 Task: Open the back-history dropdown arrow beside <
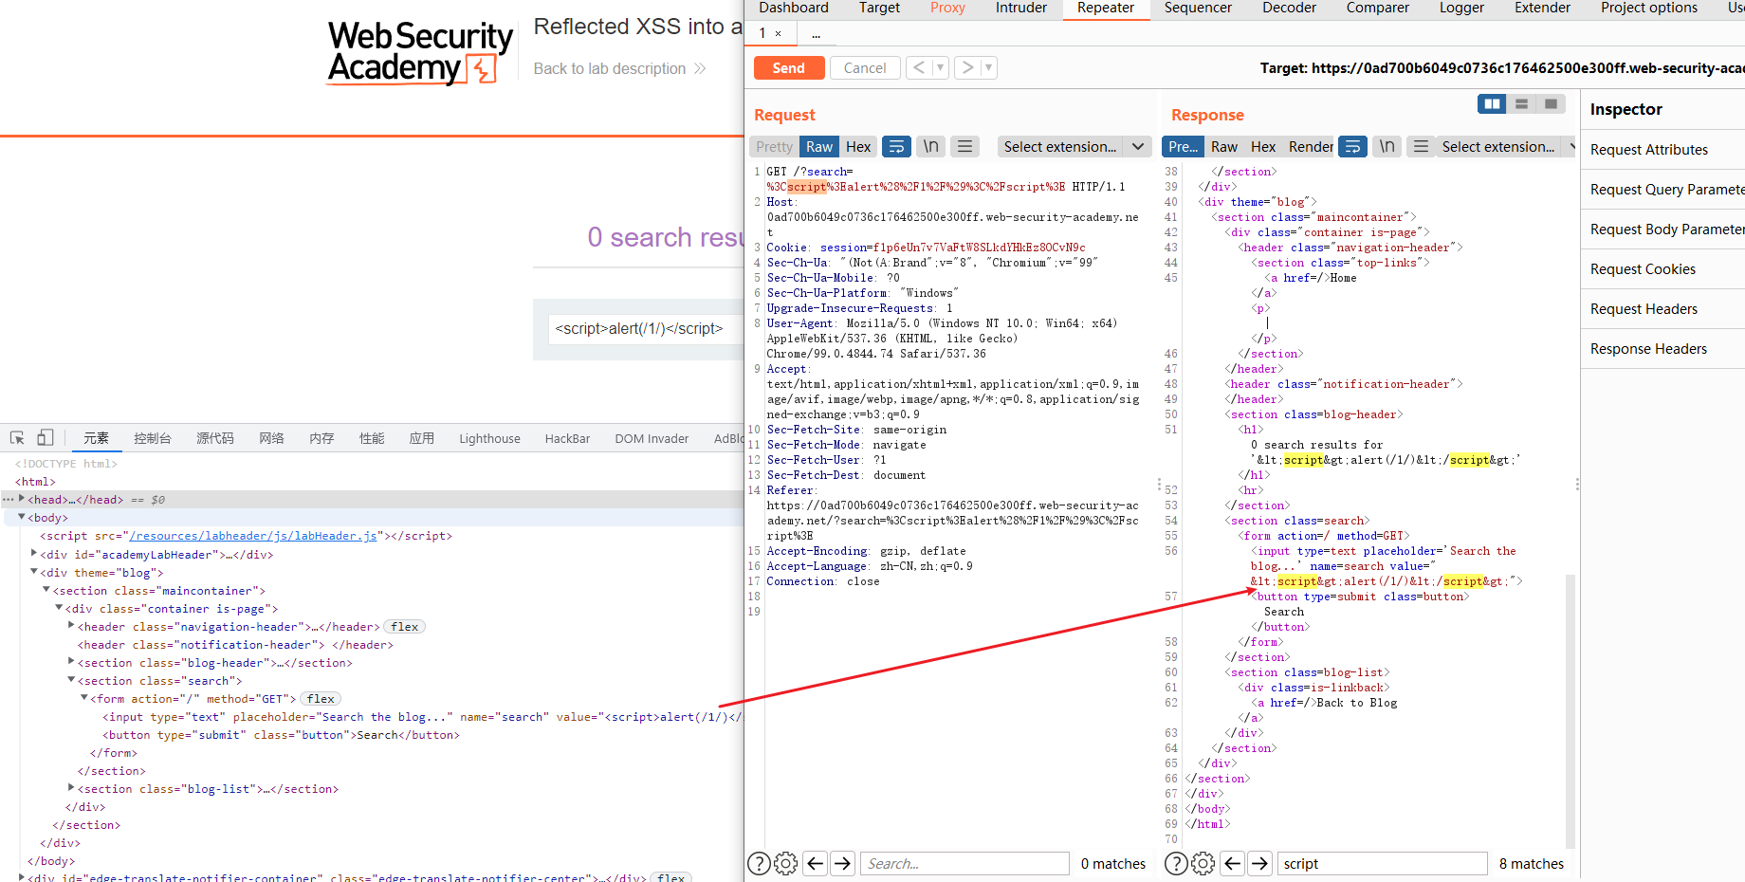[940, 67]
